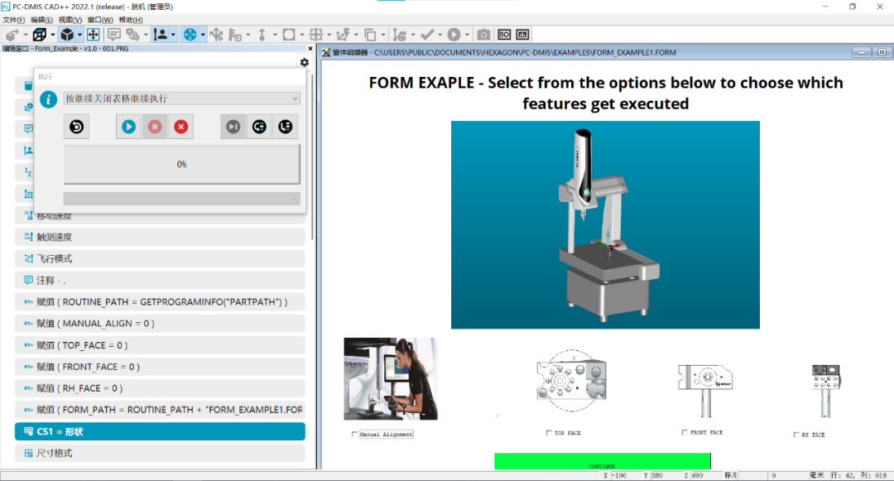Click the restart circular-arrow execution button

tap(76, 127)
